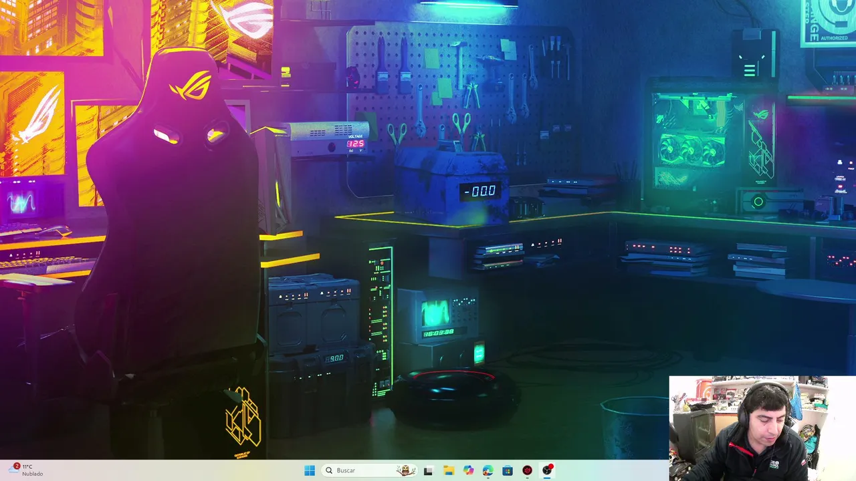
Task: Open the owl search highlight icon
Action: 405,470
